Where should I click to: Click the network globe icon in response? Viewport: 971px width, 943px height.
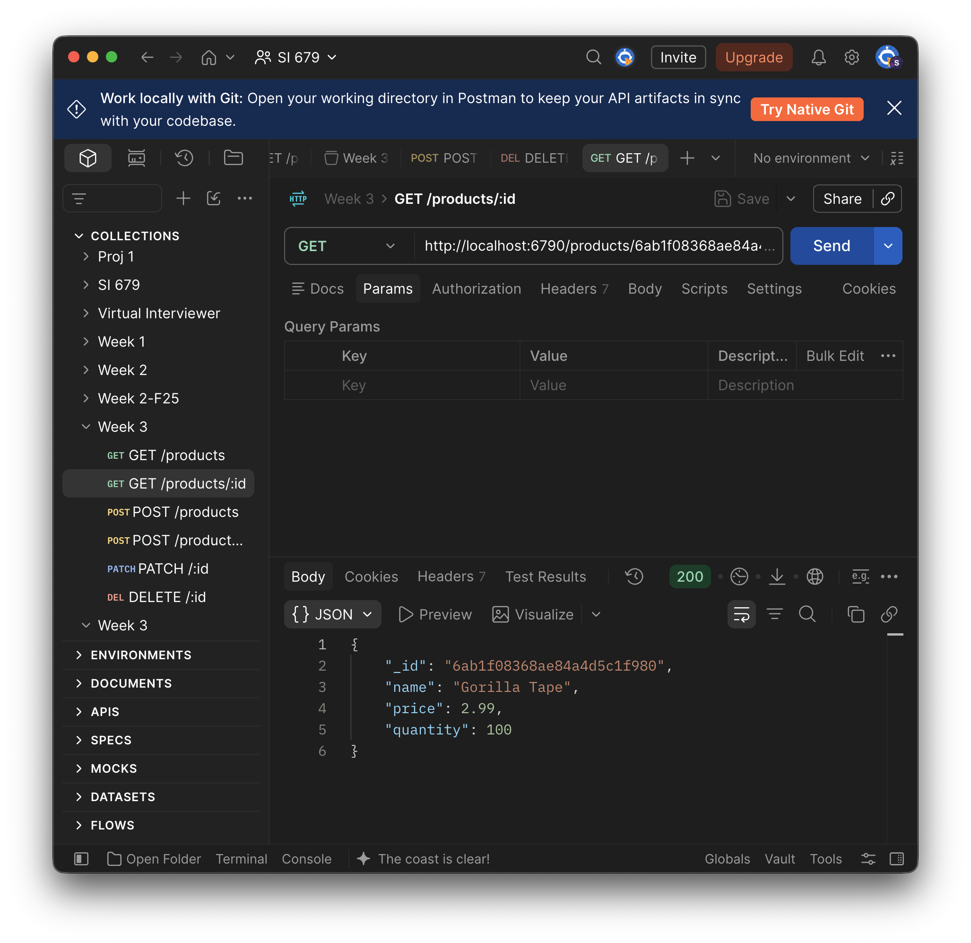coord(815,576)
